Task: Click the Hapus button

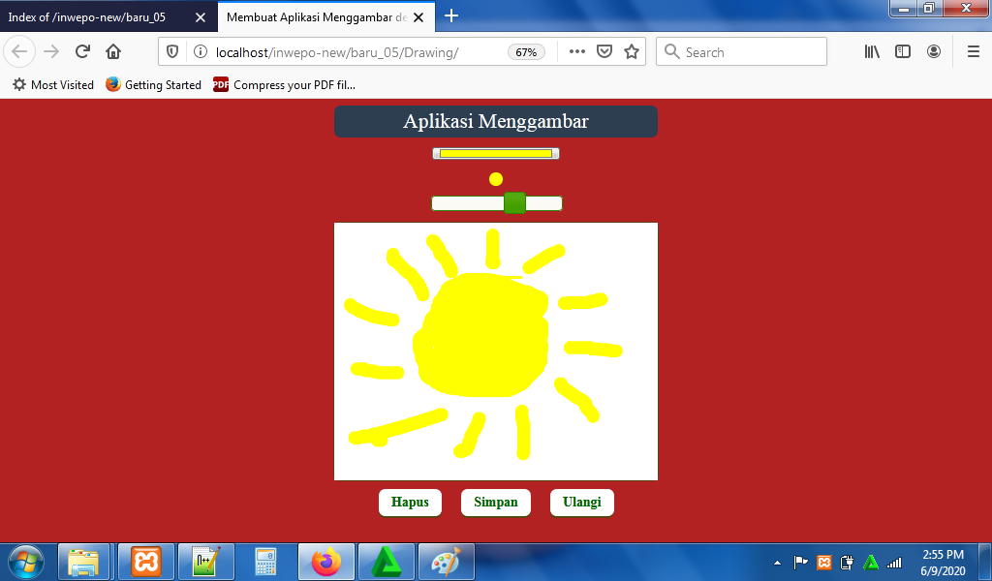Action: pyautogui.click(x=410, y=503)
